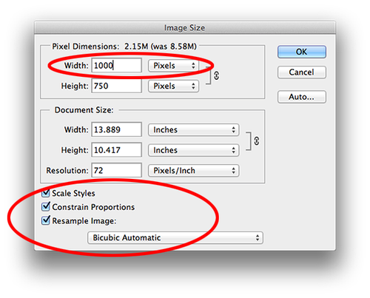
Task: Click the document size chain link icon
Action: tap(257, 140)
